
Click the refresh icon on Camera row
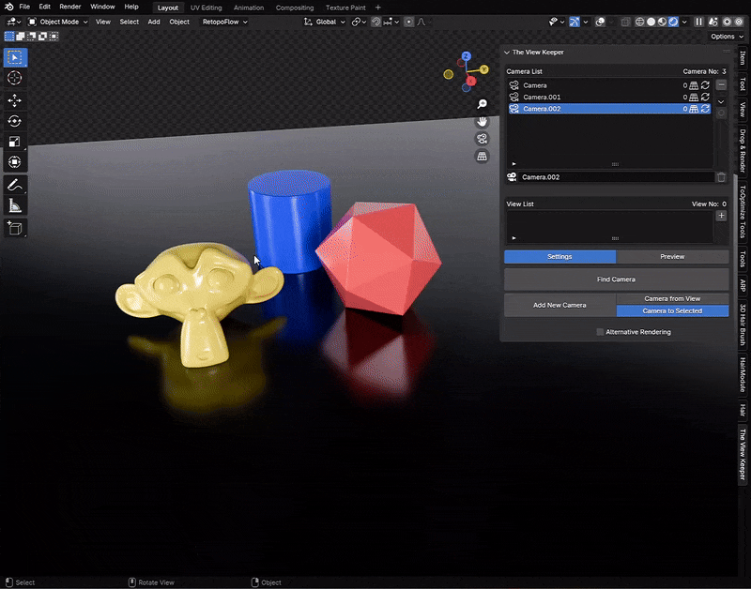(x=705, y=85)
